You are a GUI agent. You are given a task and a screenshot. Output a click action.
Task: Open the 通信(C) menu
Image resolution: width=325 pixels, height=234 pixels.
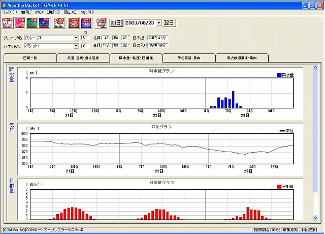coord(53,12)
